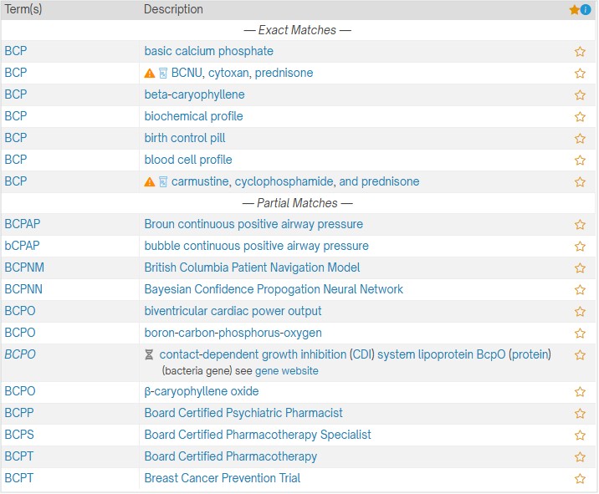
Task: Open the beta-caryophyllene link
Action: point(194,94)
